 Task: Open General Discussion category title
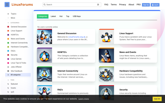67,34
